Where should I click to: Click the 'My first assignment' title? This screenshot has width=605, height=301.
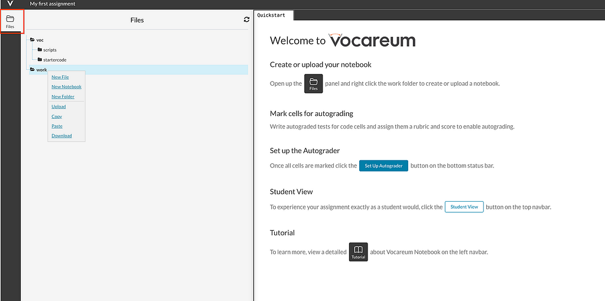53,4
